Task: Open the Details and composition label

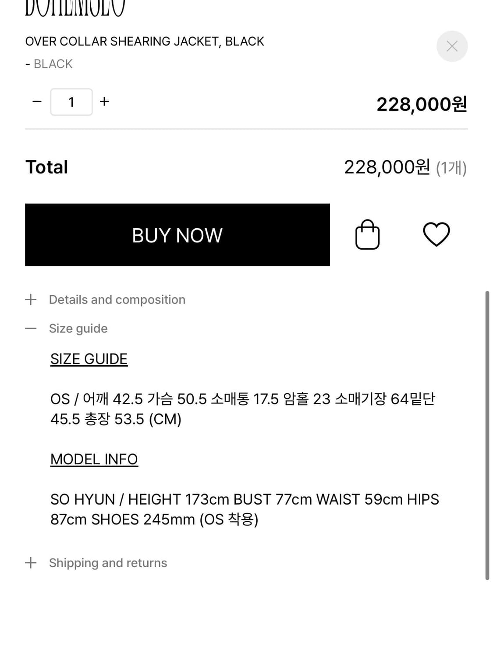Action: click(117, 300)
